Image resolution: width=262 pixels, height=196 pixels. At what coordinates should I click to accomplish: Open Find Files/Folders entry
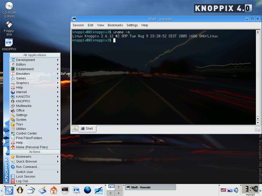pyautogui.click(x=35, y=138)
